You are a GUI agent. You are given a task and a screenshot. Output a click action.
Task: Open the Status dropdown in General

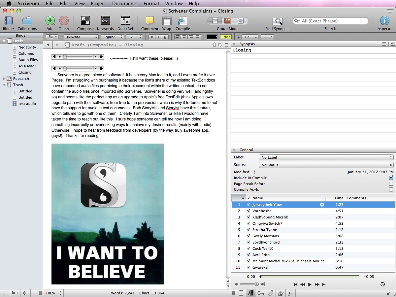click(x=326, y=165)
